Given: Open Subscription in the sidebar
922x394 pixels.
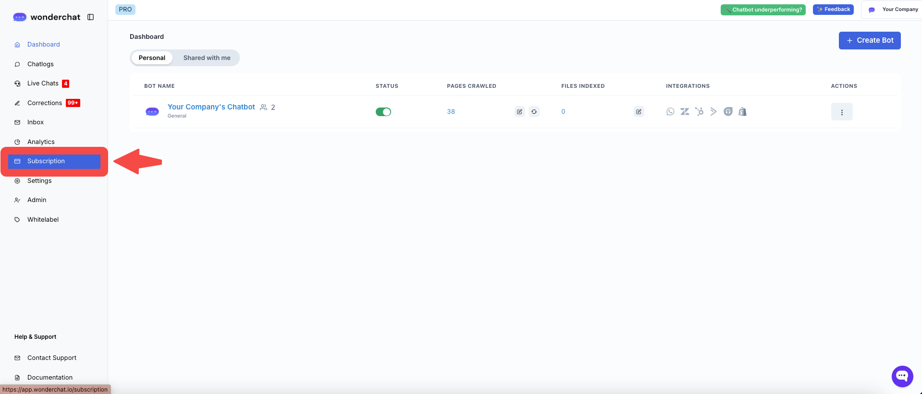Looking at the screenshot, I should click(x=46, y=161).
